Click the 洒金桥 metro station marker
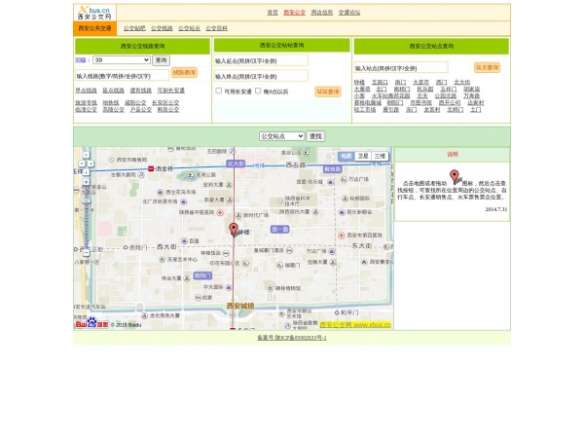The width and height of the screenshot is (584, 438). point(150,168)
